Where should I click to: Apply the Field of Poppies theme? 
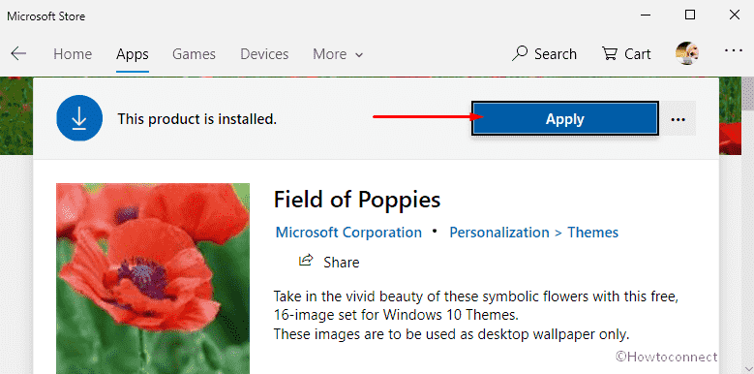(564, 119)
